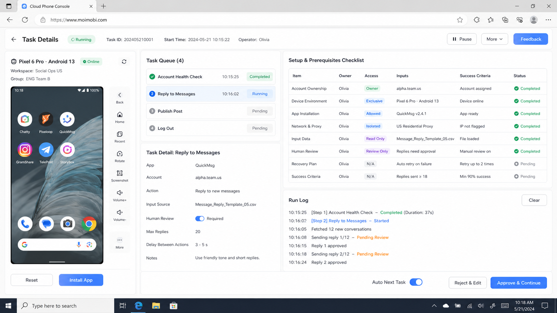Open the More dropdown in header
Image resolution: width=557 pixels, height=313 pixels.
click(494, 39)
